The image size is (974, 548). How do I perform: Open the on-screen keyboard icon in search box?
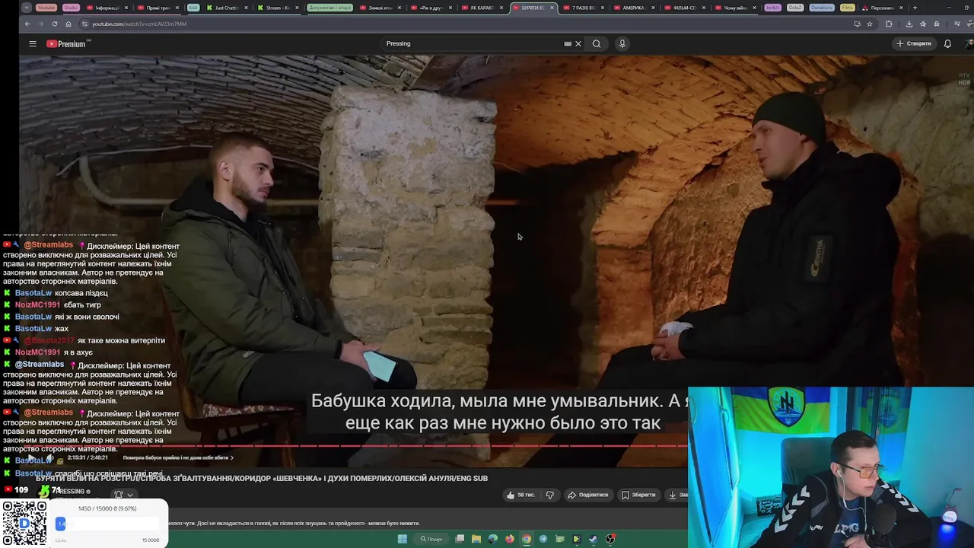click(568, 43)
